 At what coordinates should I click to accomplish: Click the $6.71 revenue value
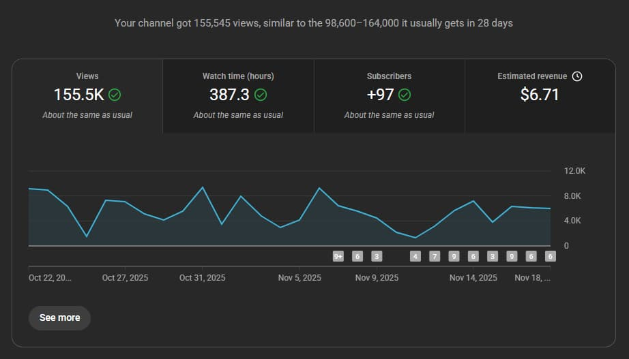click(x=540, y=95)
